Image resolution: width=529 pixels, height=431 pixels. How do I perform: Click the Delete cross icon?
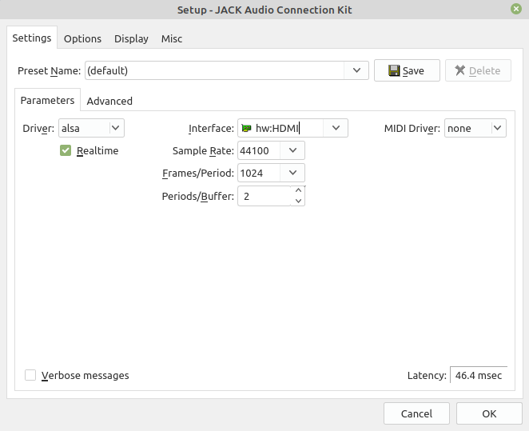coord(459,70)
